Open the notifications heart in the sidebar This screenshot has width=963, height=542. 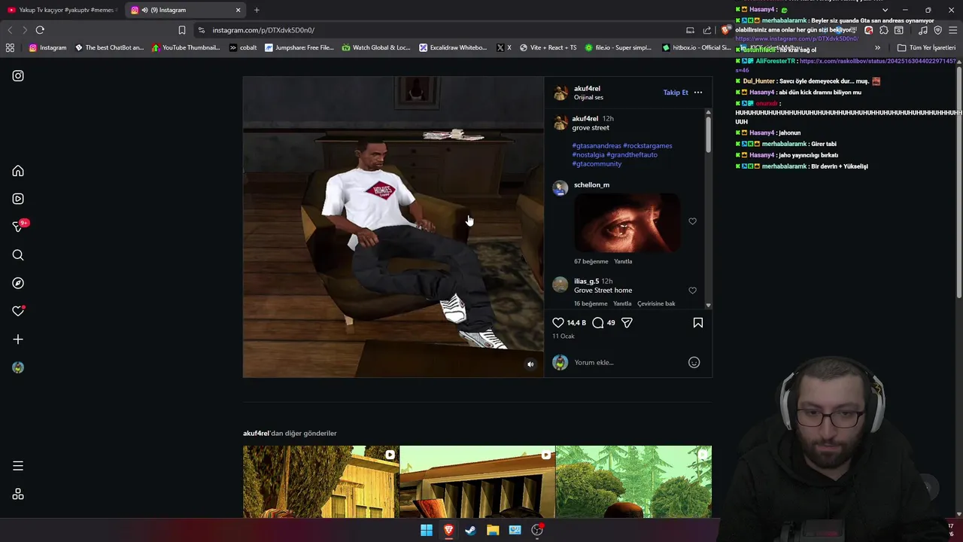coord(18,311)
